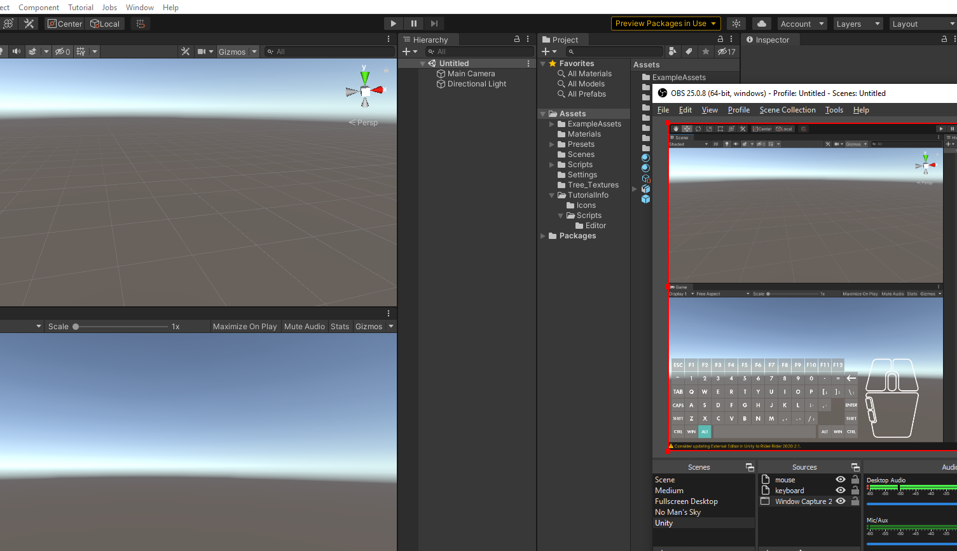Hide the mouse source in OBS
This screenshot has width=957, height=551.
(841, 479)
